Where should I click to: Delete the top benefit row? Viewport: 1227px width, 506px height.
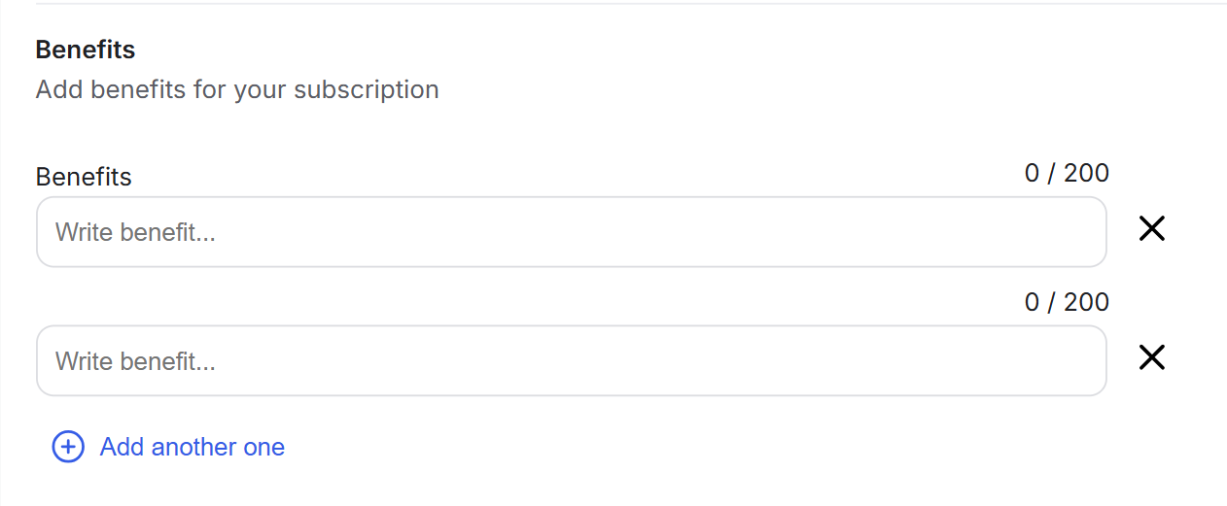(1151, 229)
